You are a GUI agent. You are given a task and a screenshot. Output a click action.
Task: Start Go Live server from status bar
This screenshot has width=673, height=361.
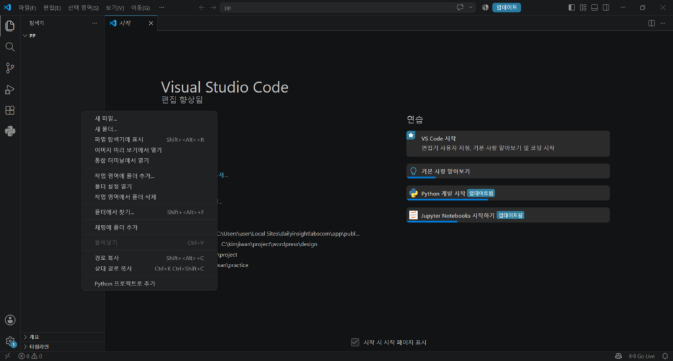pos(641,356)
